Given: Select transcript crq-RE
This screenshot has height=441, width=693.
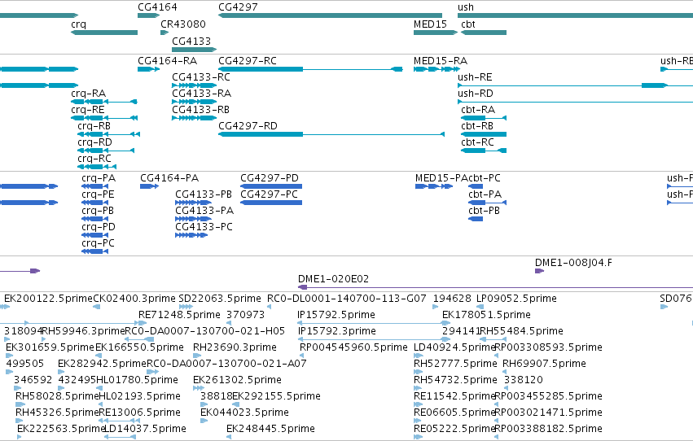Looking at the screenshot, I should 87,110.
